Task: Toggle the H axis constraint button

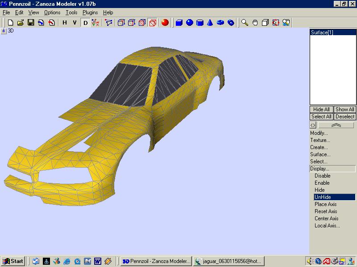Action: click(65, 22)
